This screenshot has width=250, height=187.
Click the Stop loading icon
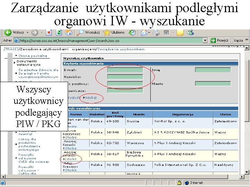point(49,33)
